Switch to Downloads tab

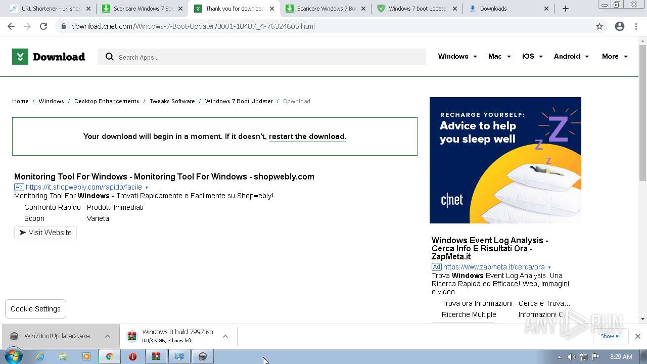pos(509,9)
